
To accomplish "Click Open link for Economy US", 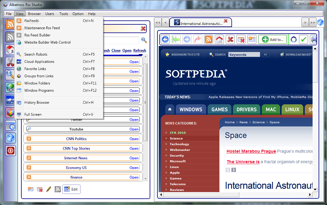I will 134,168.
